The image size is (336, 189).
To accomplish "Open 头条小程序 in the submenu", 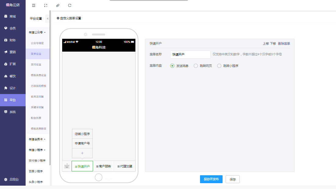I will (36, 182).
